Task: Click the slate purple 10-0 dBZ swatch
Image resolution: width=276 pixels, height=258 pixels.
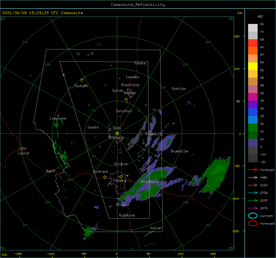Action: coord(253,143)
